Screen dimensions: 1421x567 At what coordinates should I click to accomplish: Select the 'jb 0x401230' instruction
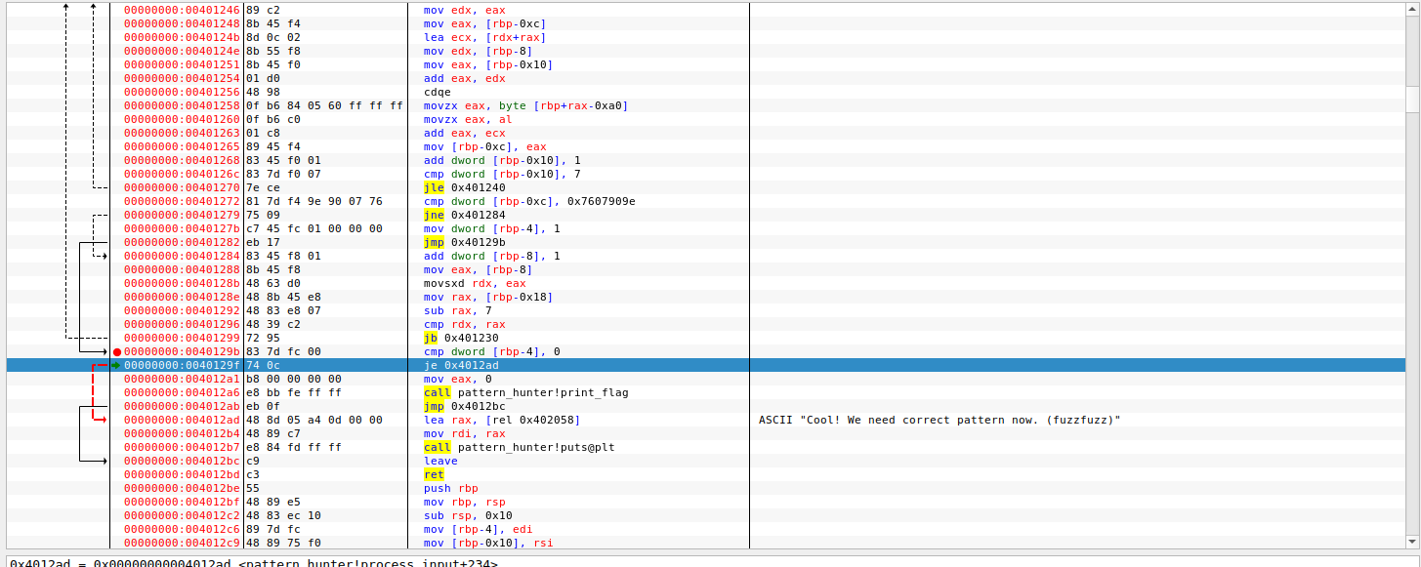point(461,338)
